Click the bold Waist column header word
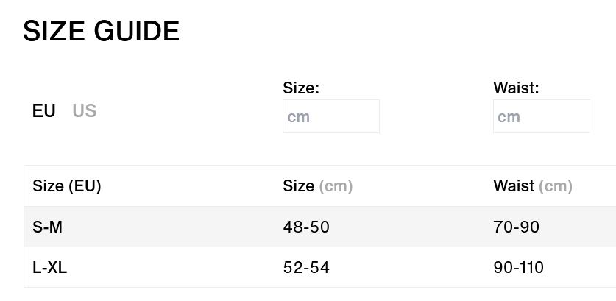Image resolution: width=616 pixels, height=301 pixels. tap(514, 186)
